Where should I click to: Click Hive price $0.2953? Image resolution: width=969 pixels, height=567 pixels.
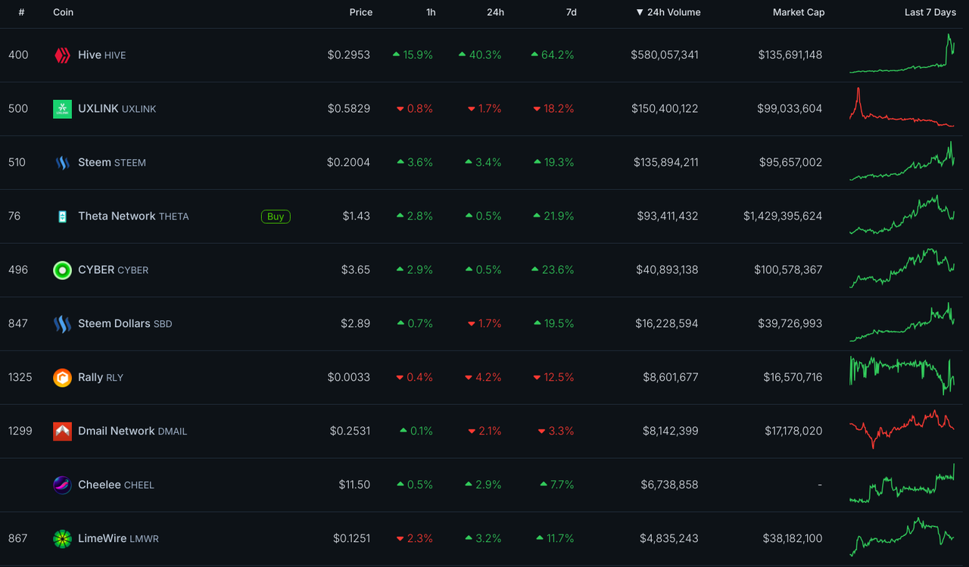point(349,55)
